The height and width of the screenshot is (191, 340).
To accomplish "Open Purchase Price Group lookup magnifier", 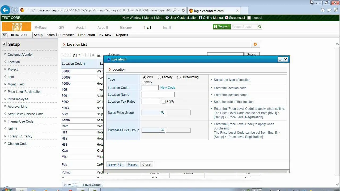I will click(162, 130).
